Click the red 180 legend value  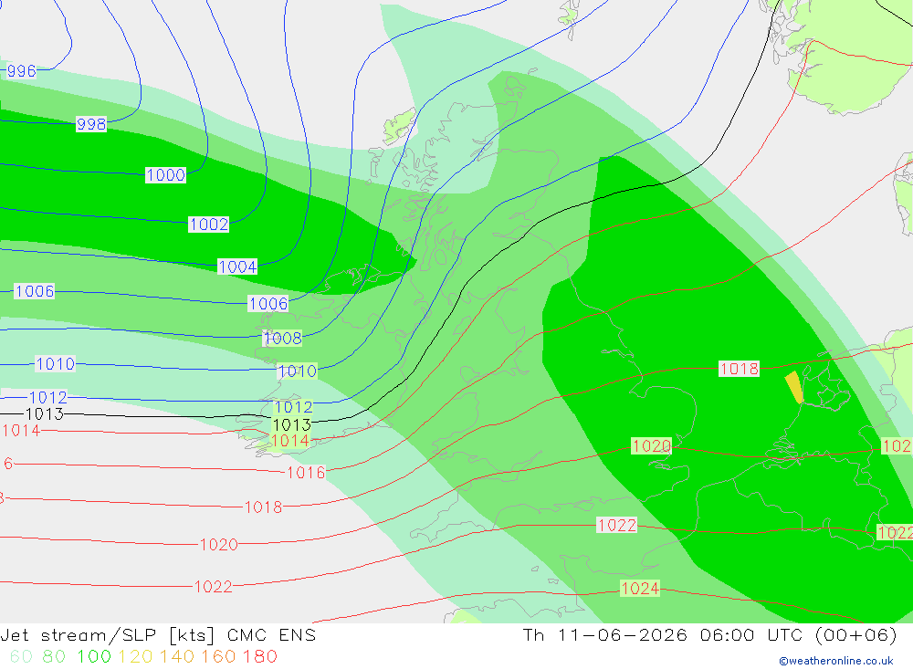point(259,657)
